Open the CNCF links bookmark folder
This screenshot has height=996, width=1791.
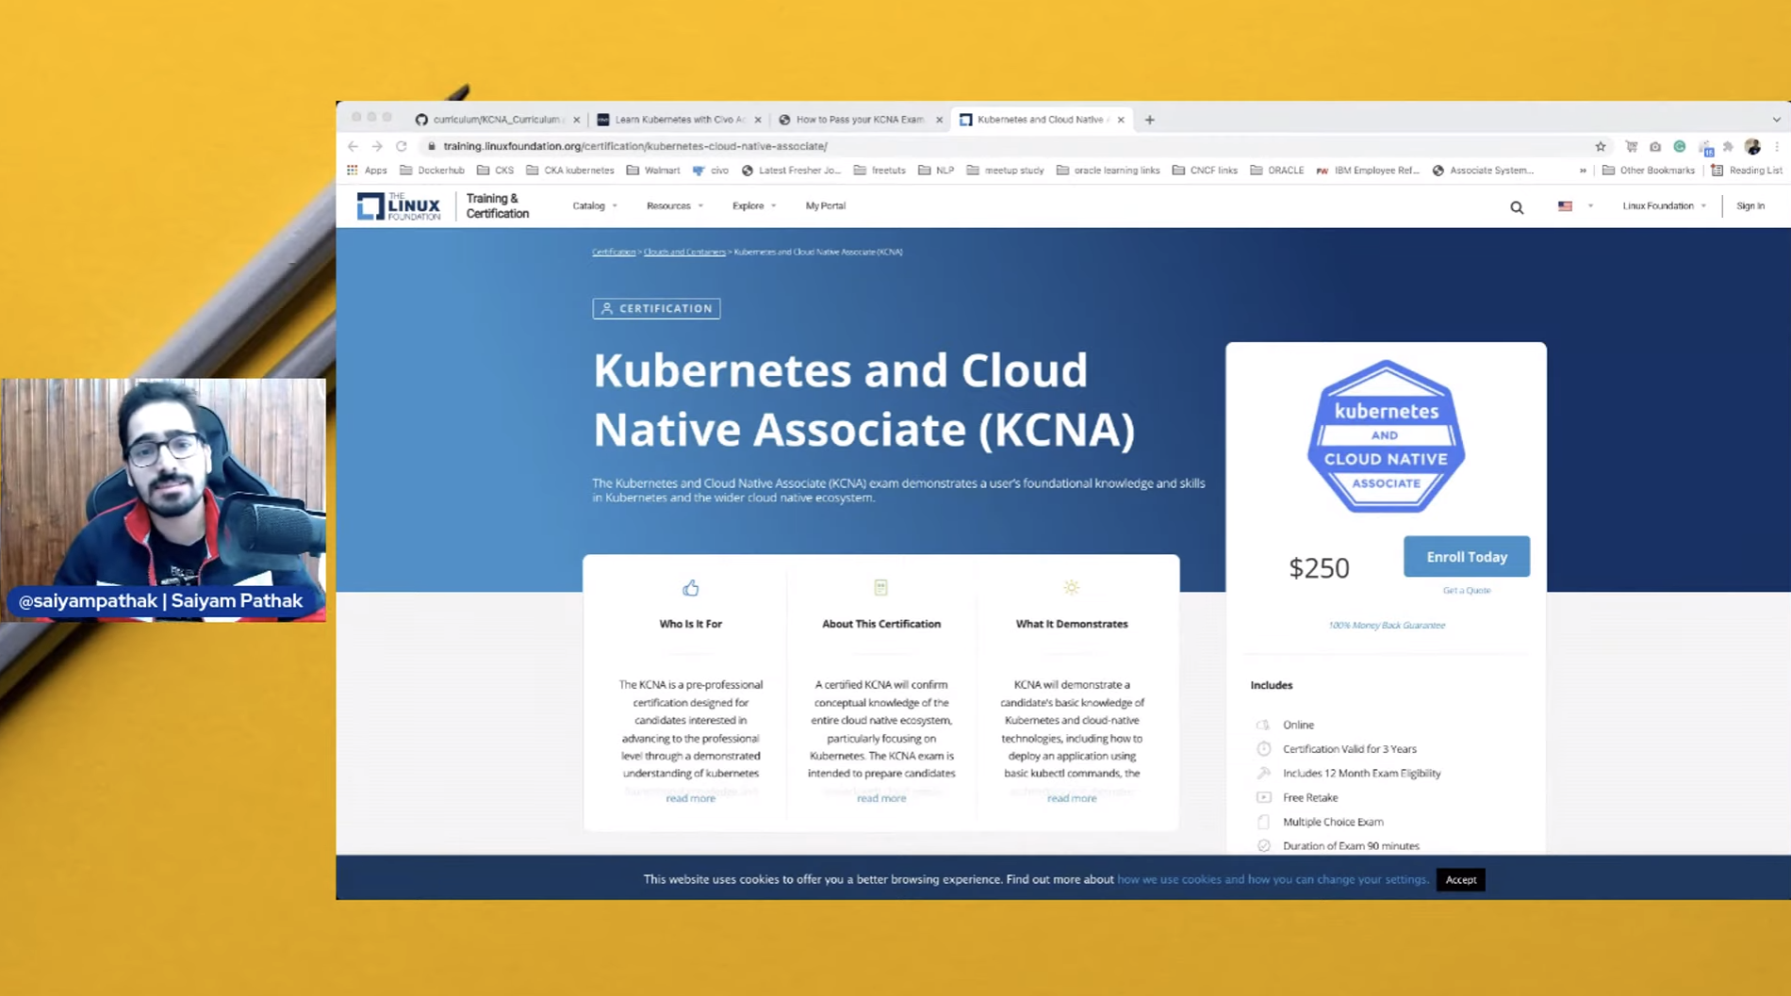pos(1205,171)
